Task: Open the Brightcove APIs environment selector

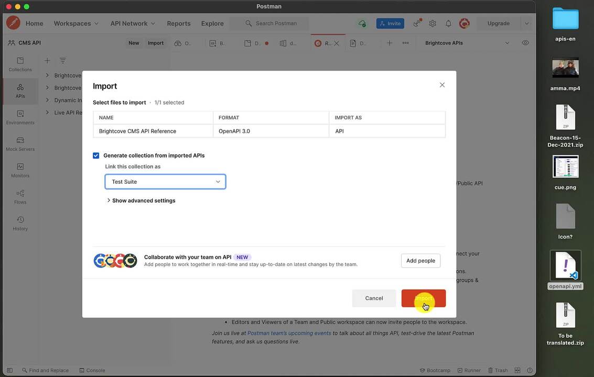Action: (x=467, y=43)
